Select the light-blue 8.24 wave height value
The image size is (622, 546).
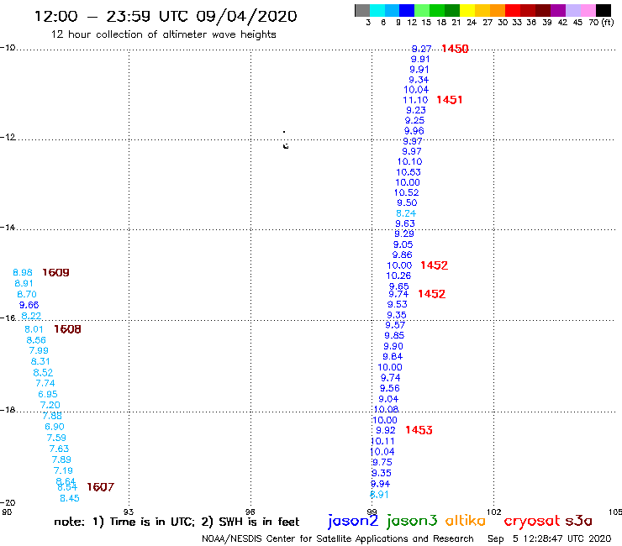(x=406, y=213)
